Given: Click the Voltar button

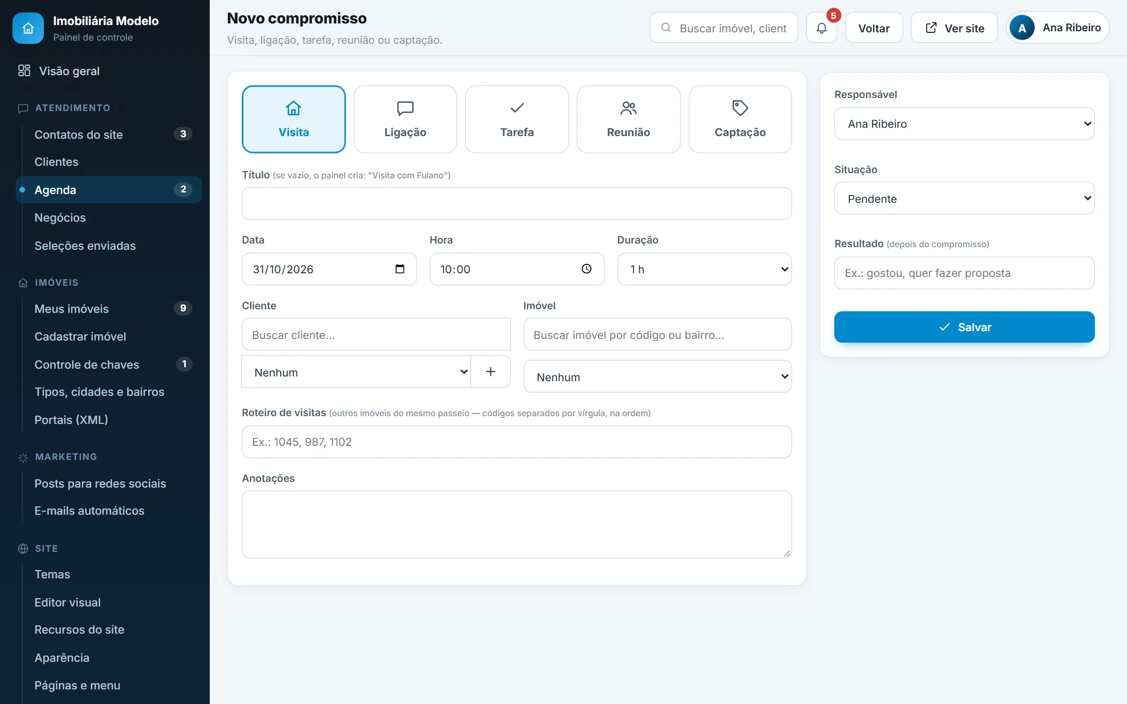Looking at the screenshot, I should pos(874,28).
